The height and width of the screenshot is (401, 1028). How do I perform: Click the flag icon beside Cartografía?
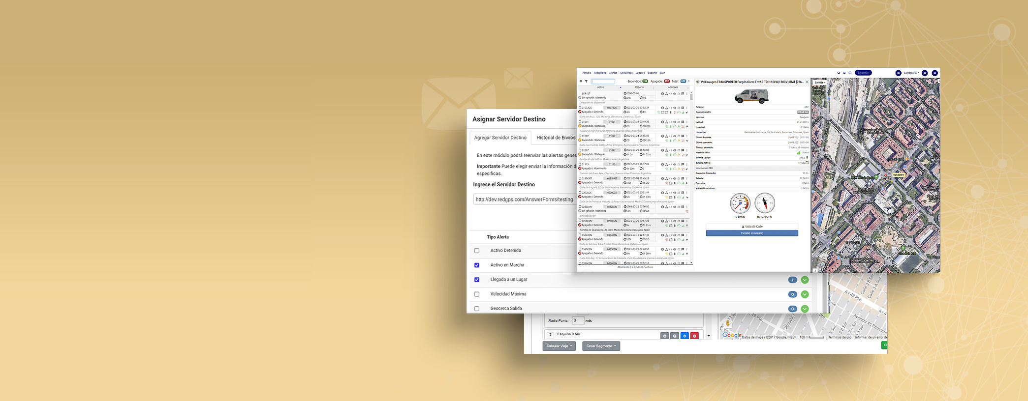pyautogui.click(x=898, y=73)
